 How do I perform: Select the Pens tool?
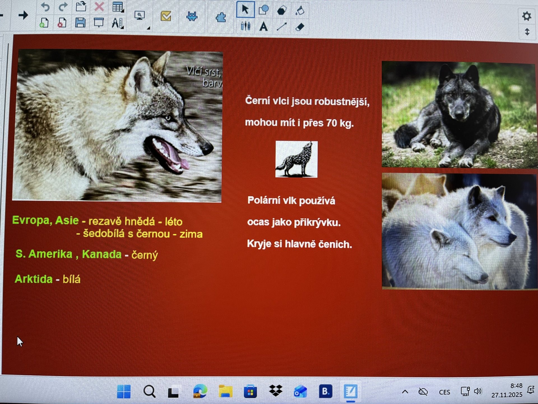[245, 26]
